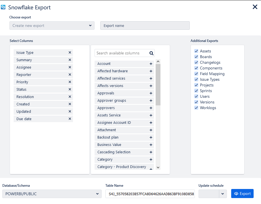Remove the Issue Type column
The width and height of the screenshot is (261, 204).
click(x=70, y=53)
